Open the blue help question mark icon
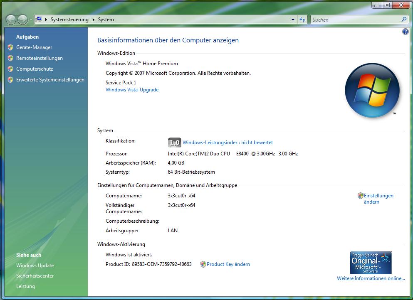This screenshot has width=413, height=300. (x=406, y=32)
